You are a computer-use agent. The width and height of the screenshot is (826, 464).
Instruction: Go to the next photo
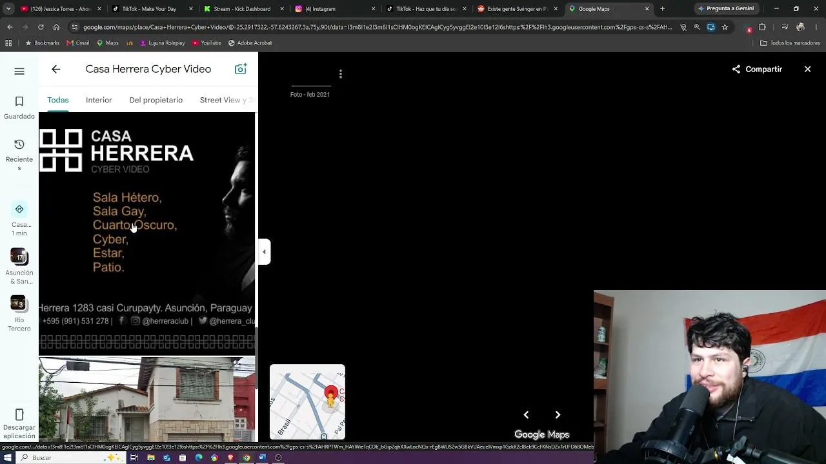point(558,415)
